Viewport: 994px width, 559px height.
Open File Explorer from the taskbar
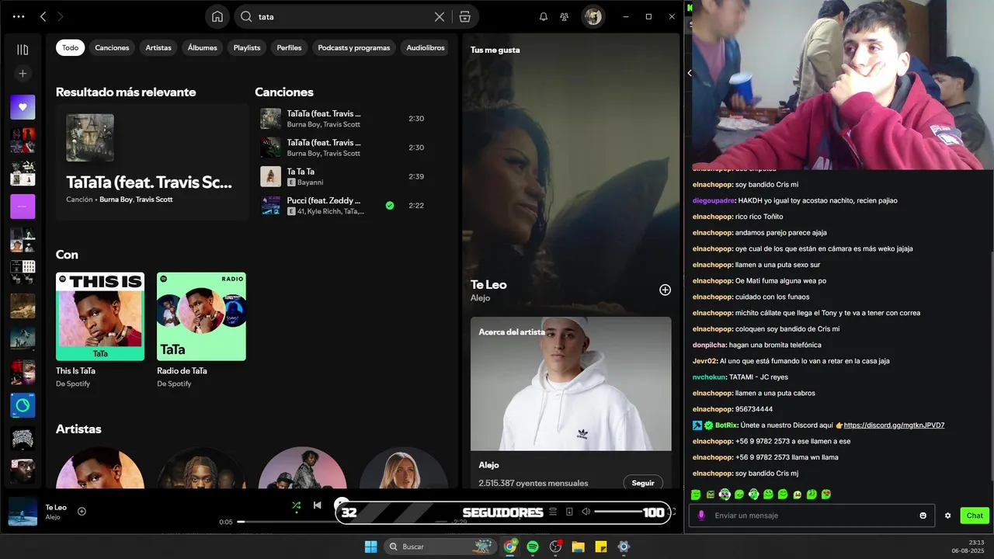click(578, 547)
